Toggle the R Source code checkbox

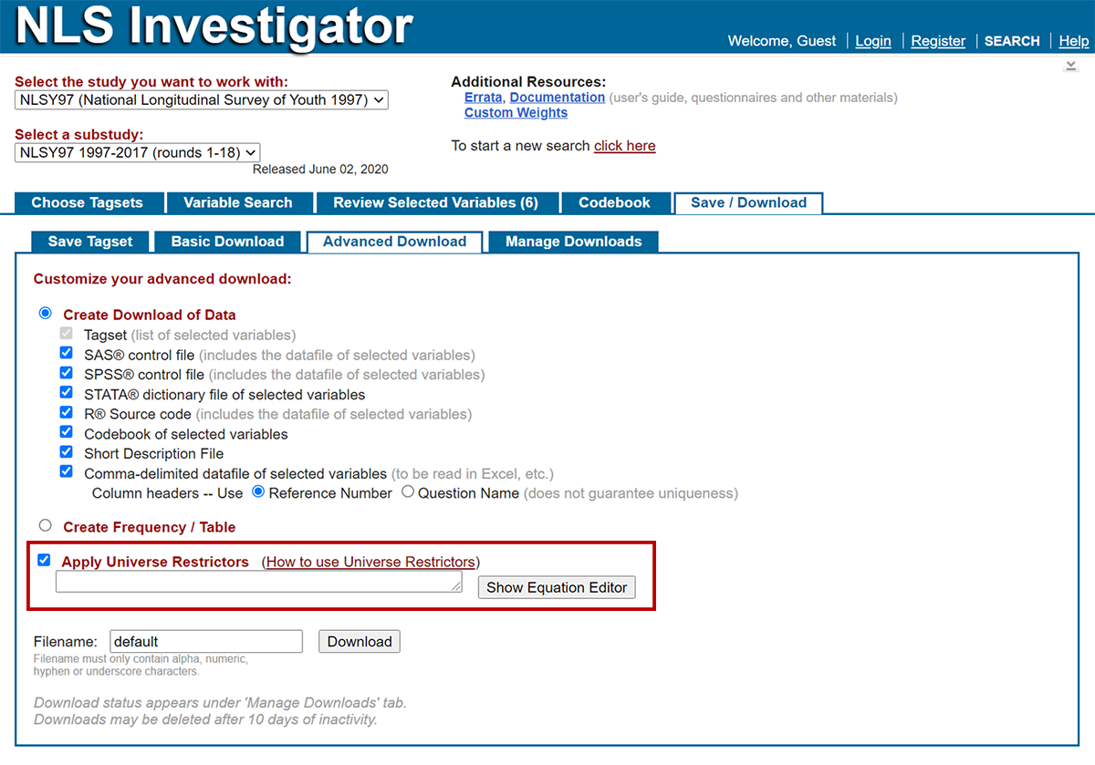(66, 413)
